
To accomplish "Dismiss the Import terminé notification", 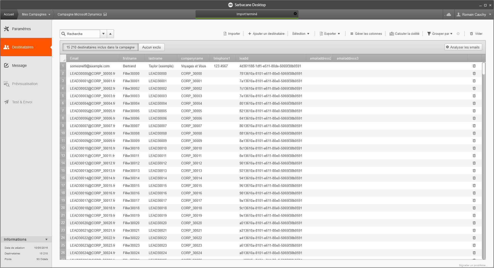I will [x=295, y=14].
